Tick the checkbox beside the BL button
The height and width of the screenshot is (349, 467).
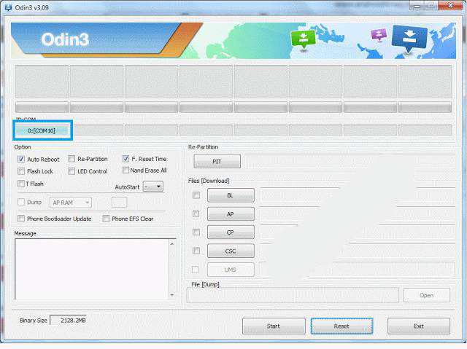click(196, 195)
